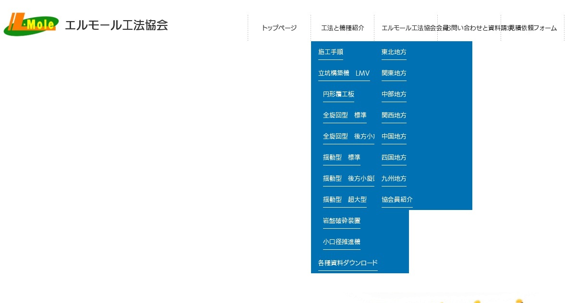Select 小口径推進機 from the menu
This screenshot has height=303, width=576.
341,242
